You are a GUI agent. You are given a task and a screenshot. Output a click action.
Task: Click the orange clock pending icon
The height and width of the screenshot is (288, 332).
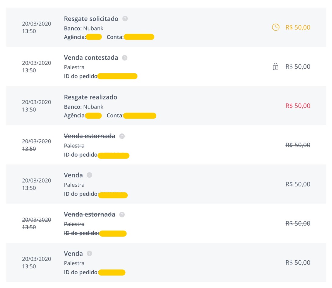[x=276, y=27]
